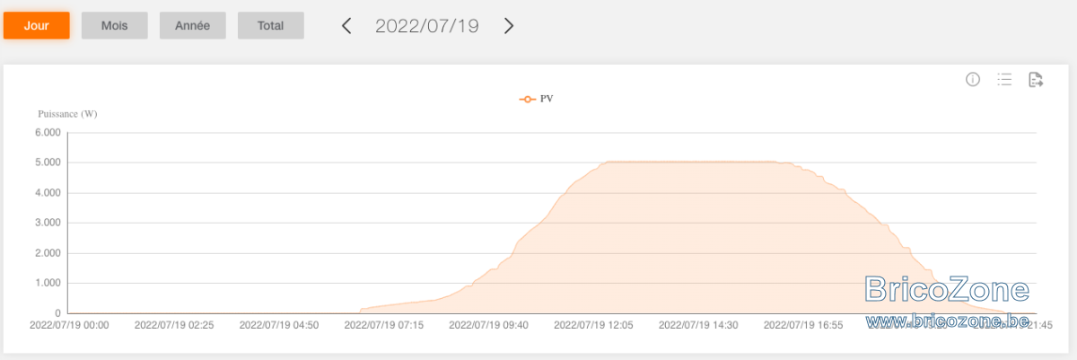Click the 14:30 x-axis label
Image resolution: width=1077 pixels, height=360 pixels.
point(698,325)
